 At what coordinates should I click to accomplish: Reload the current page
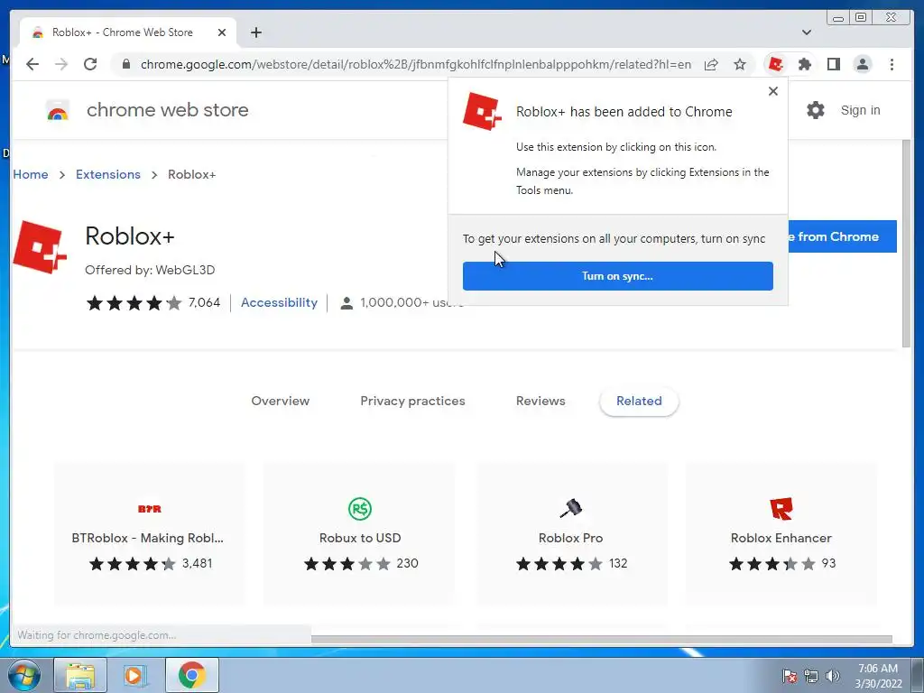90,64
